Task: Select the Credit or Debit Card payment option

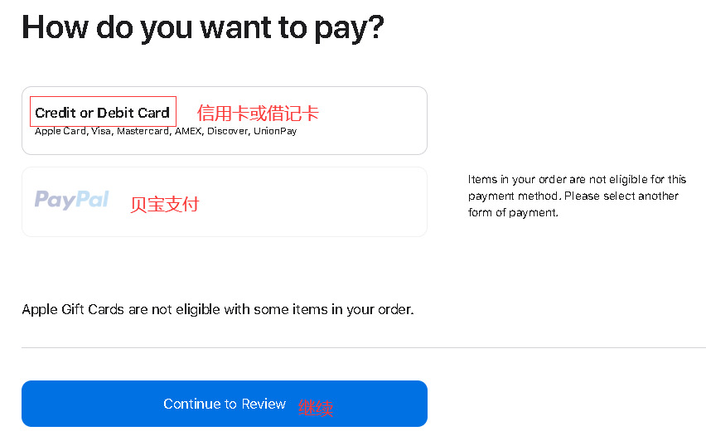Action: 225,121
